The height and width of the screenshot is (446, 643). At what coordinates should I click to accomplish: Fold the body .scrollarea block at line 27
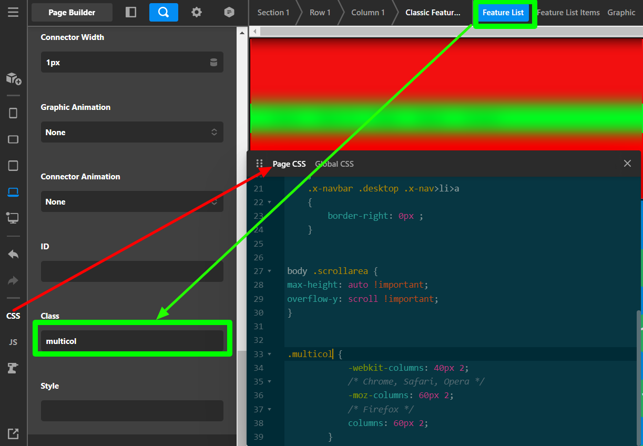tap(270, 271)
